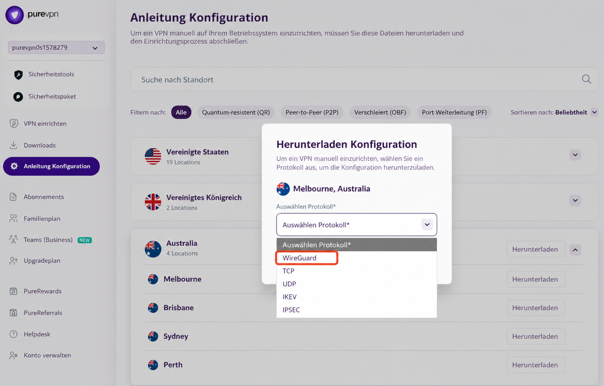The height and width of the screenshot is (386, 604).
Task: Click the Konto verwalten user icon
Action: point(14,356)
